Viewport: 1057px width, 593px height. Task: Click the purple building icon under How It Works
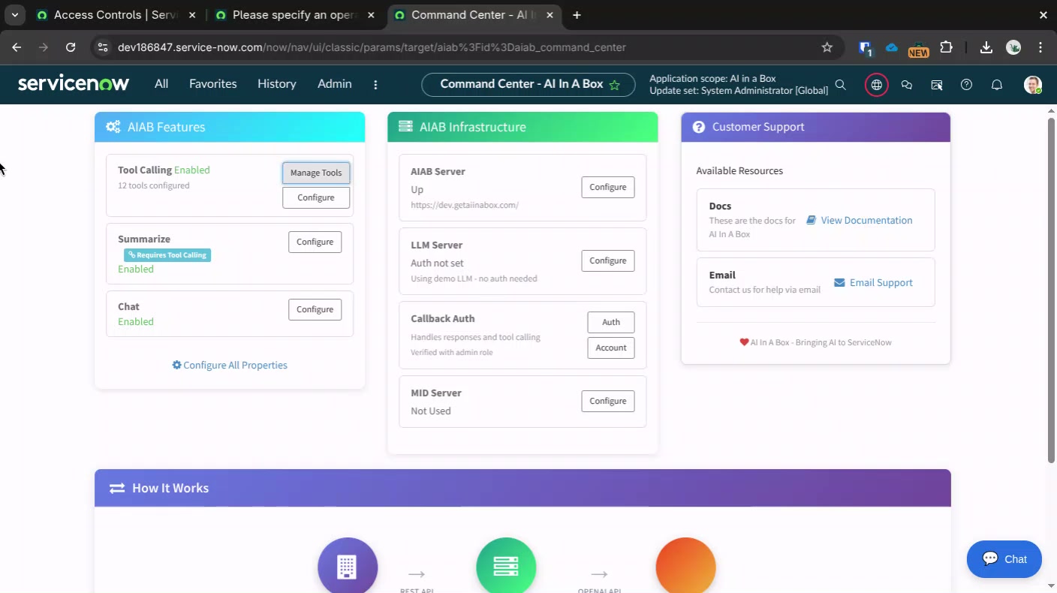pyautogui.click(x=348, y=567)
